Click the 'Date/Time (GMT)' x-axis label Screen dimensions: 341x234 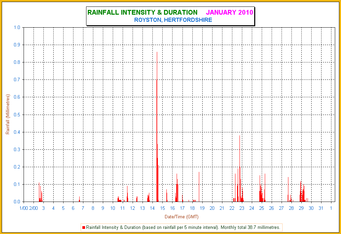tap(181, 217)
